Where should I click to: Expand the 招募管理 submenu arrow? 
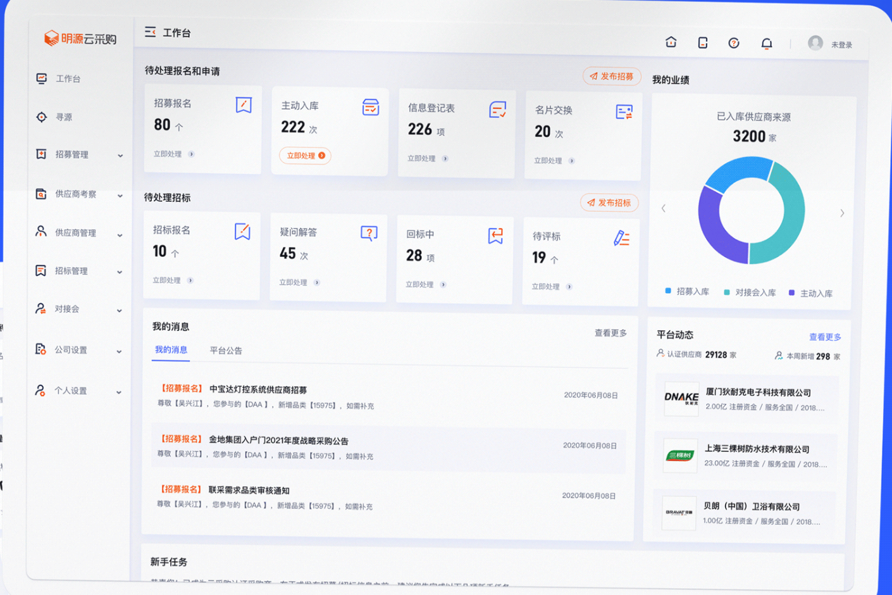[x=120, y=156]
